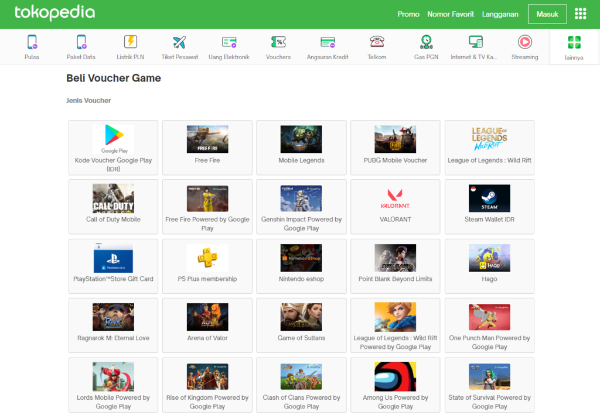Open the Promo menu item
Viewport: 600px width, 415px height.
pos(408,14)
